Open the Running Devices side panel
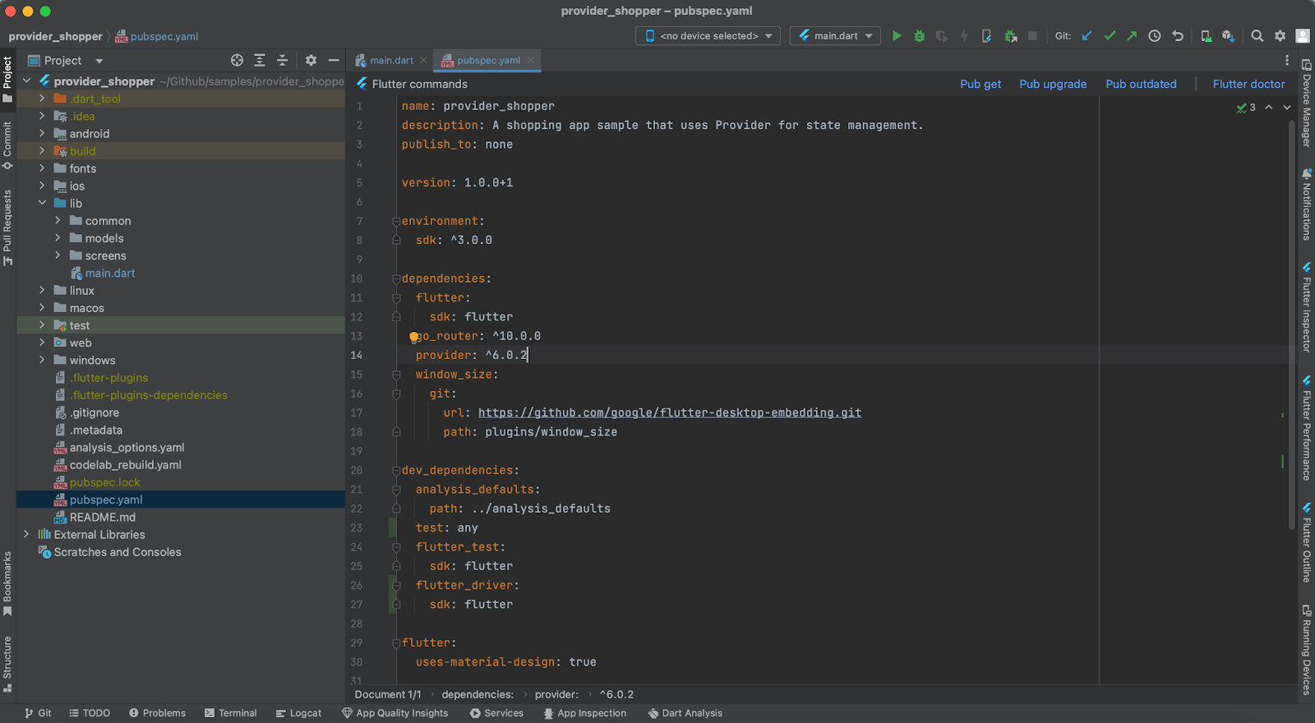Viewport: 1315px width, 723px height. pos(1306,650)
